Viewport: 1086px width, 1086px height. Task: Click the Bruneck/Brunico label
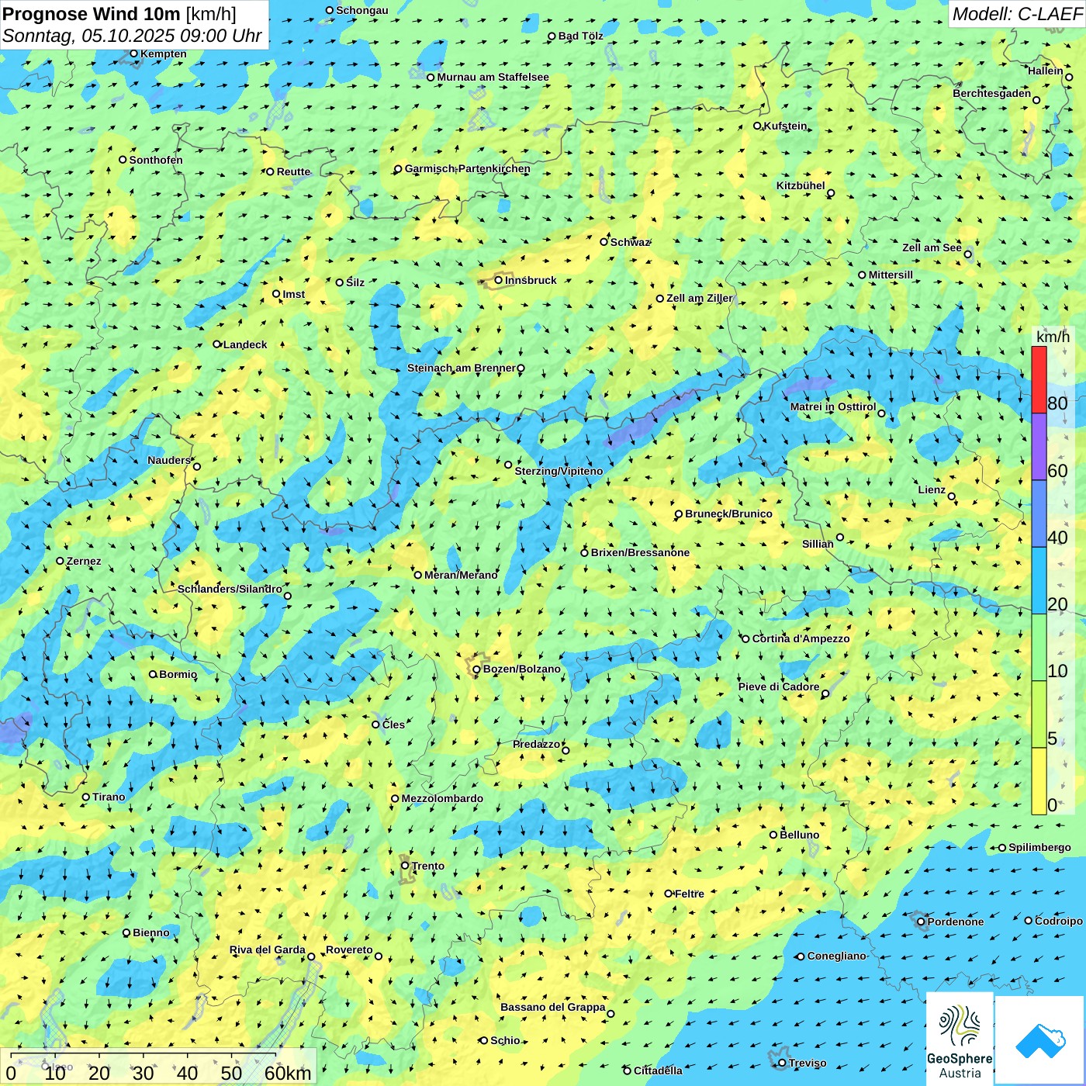tap(728, 514)
